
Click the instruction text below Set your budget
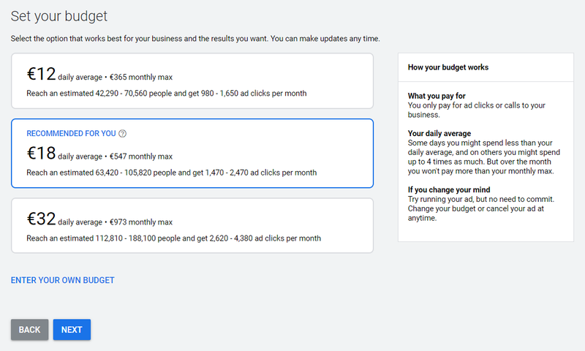pyautogui.click(x=195, y=39)
